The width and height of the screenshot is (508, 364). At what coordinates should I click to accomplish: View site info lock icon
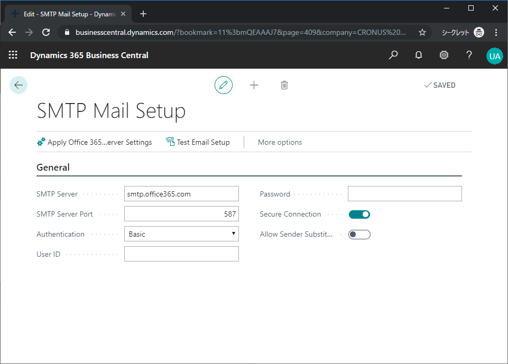67,32
